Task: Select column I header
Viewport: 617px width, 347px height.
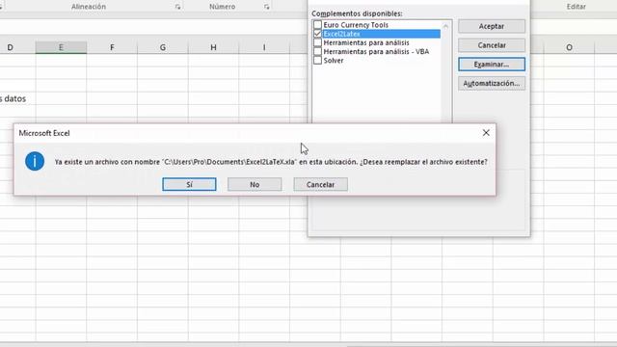Action: (264, 47)
